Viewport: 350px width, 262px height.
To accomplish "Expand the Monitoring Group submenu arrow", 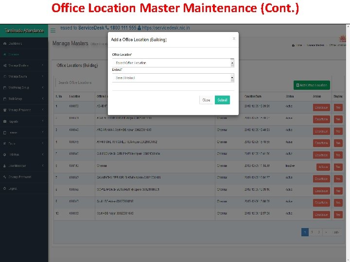I will (43, 87).
